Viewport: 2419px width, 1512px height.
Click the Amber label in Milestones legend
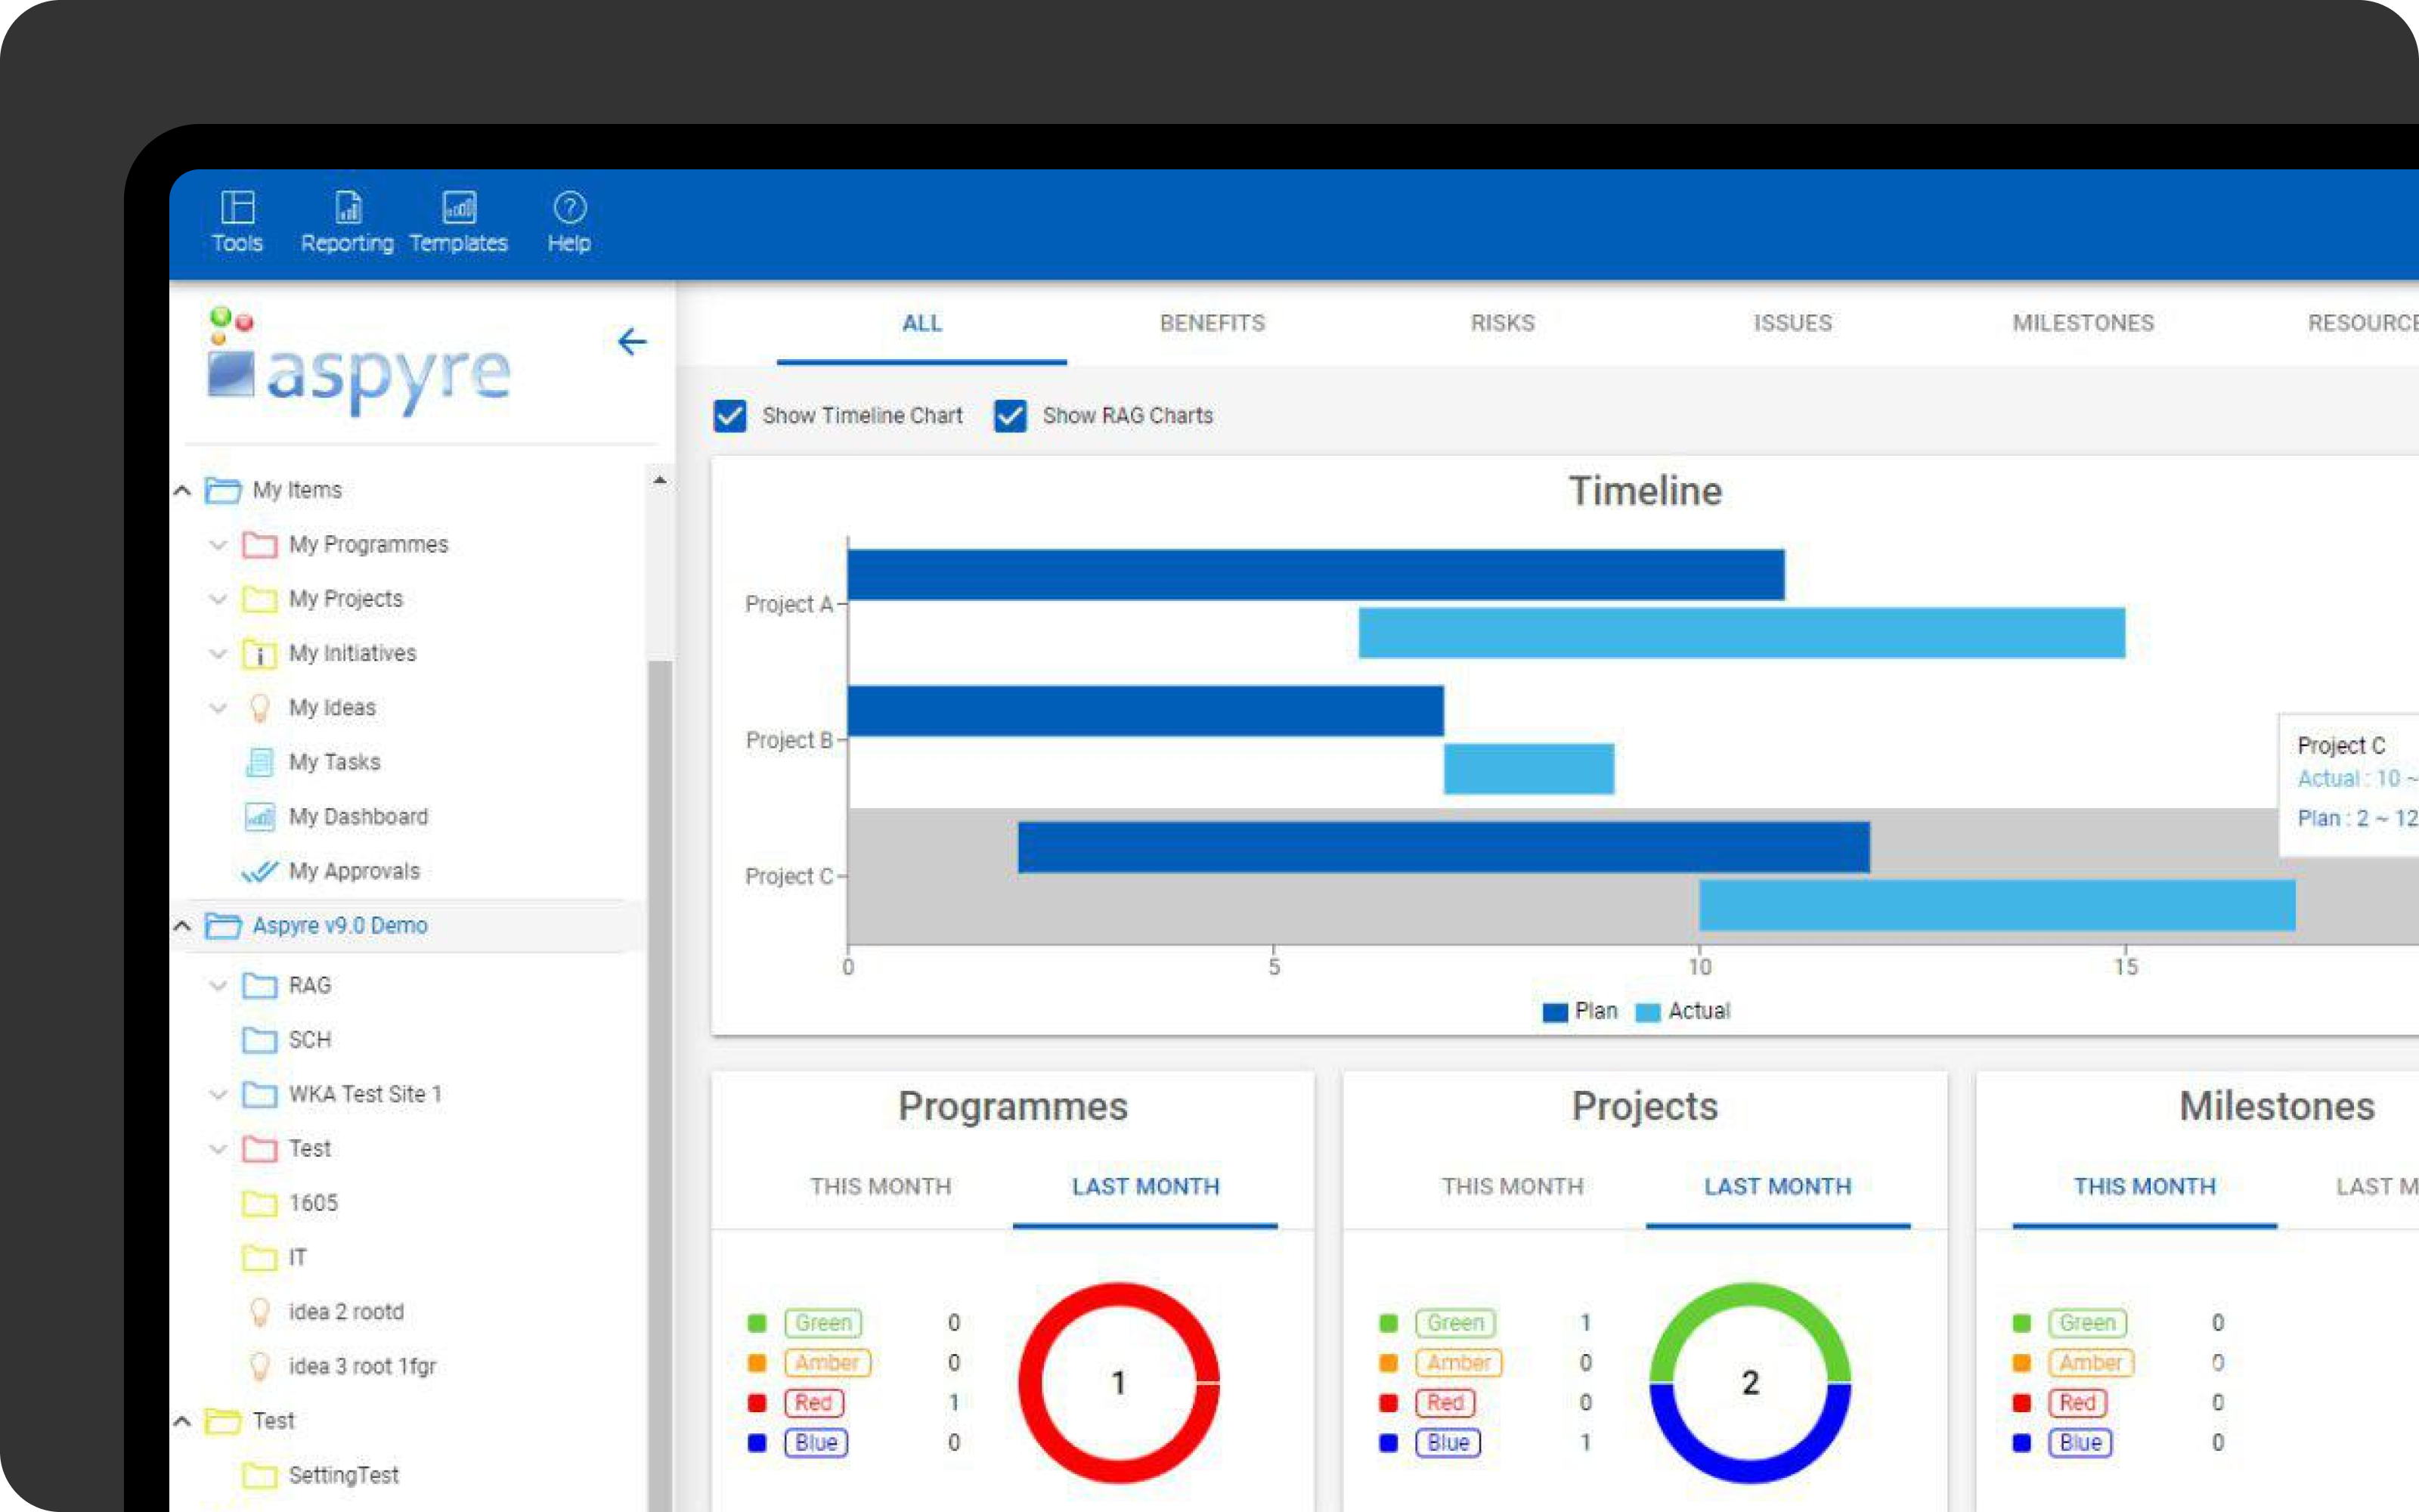click(x=2090, y=1363)
